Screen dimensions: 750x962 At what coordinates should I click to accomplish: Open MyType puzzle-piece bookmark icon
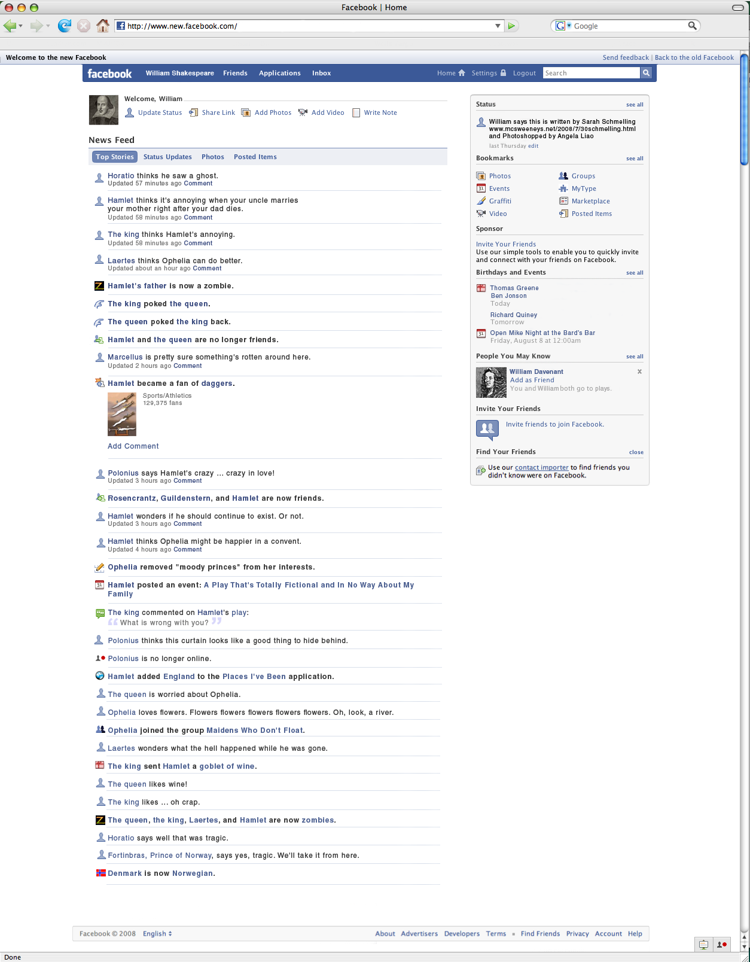(x=563, y=188)
